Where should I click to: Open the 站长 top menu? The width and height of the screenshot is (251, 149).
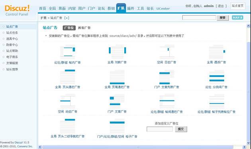[x=150, y=8]
